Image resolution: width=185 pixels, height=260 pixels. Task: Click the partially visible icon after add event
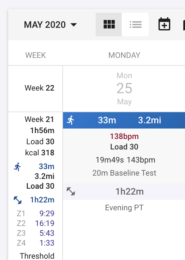point(184,25)
